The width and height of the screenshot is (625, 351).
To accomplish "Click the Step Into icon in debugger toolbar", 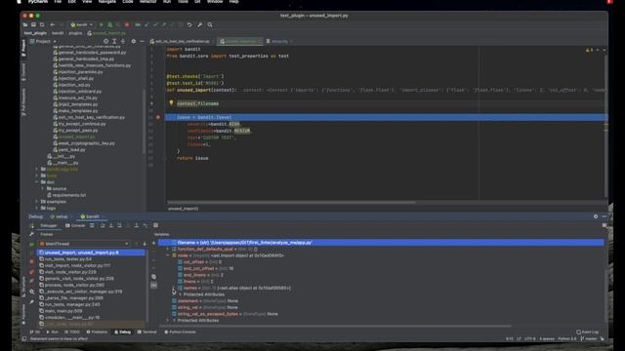I will 110,225.
